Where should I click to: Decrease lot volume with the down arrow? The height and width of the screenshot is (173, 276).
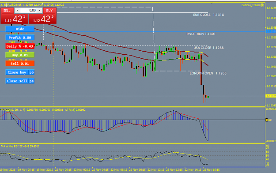point(17,11)
